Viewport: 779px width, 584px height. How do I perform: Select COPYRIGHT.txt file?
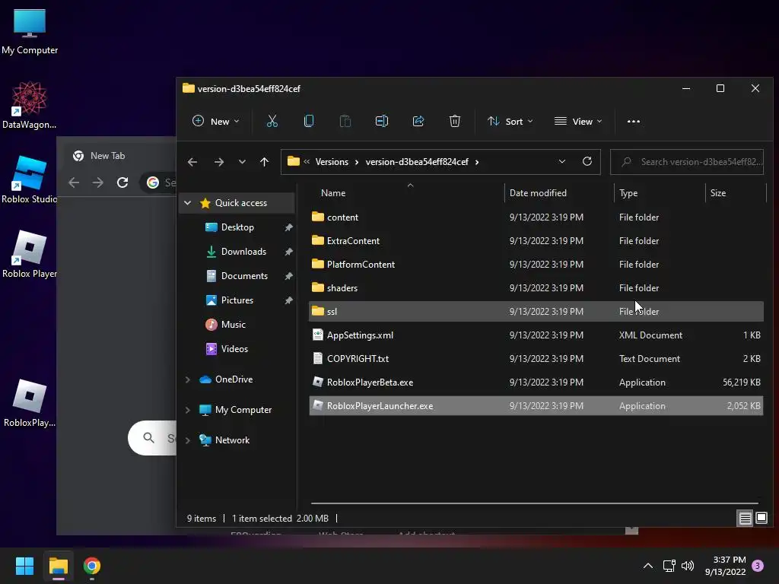536,359
